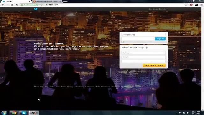204x115 pixels.
Task: Click the Twitter bird logo in header
Action: tap(36, 9)
